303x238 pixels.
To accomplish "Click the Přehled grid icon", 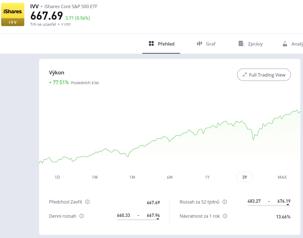I will tap(151, 44).
